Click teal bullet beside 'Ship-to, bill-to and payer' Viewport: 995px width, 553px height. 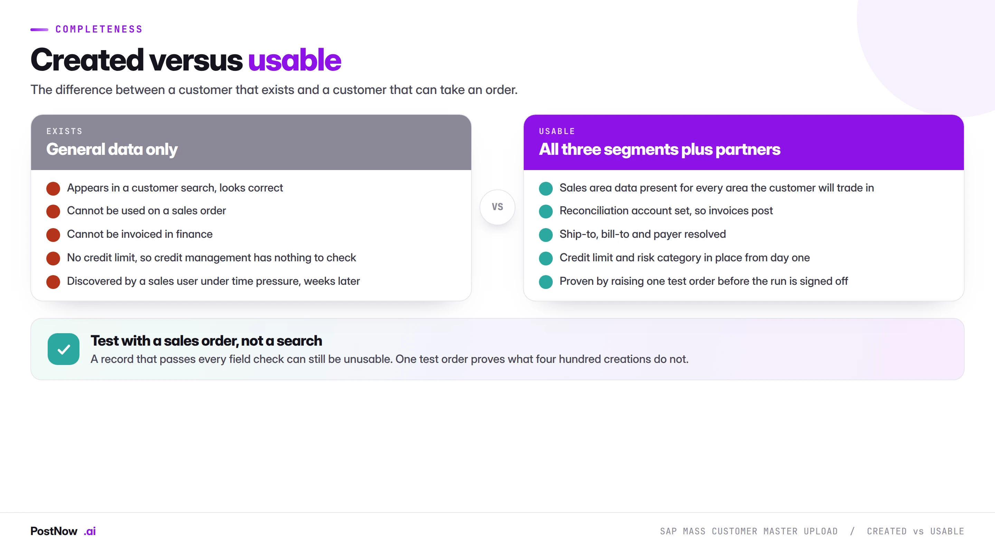coord(546,235)
